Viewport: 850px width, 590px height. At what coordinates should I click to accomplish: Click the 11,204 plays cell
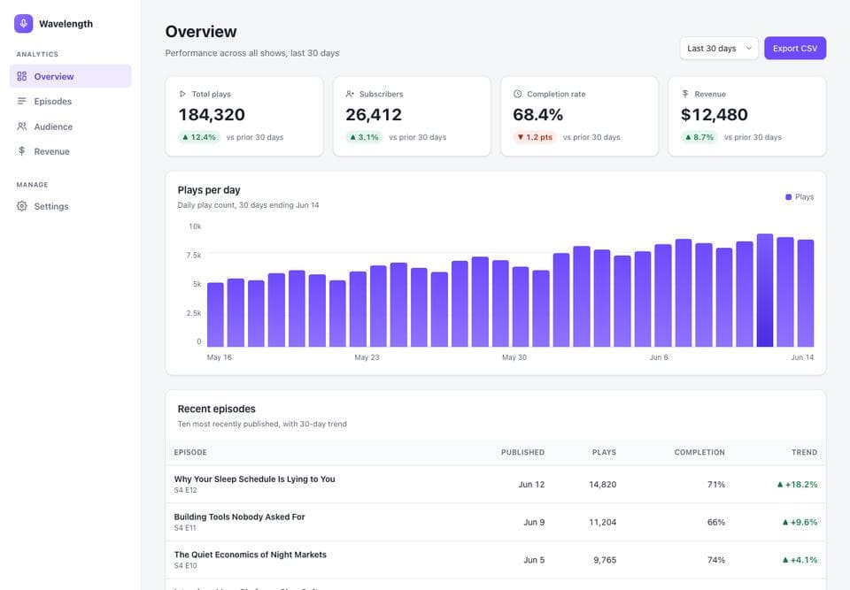click(603, 522)
